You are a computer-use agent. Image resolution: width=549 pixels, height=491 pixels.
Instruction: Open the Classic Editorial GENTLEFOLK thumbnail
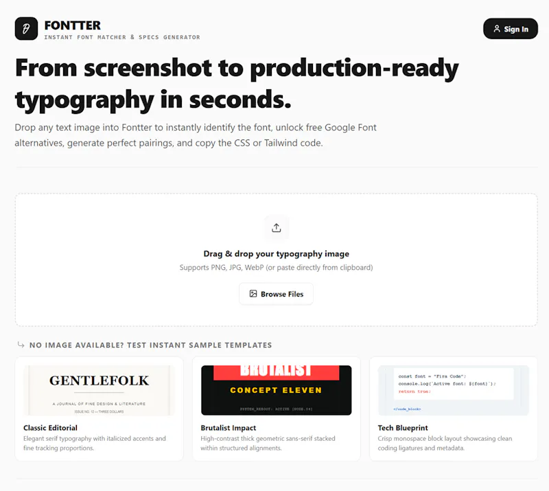click(99, 390)
